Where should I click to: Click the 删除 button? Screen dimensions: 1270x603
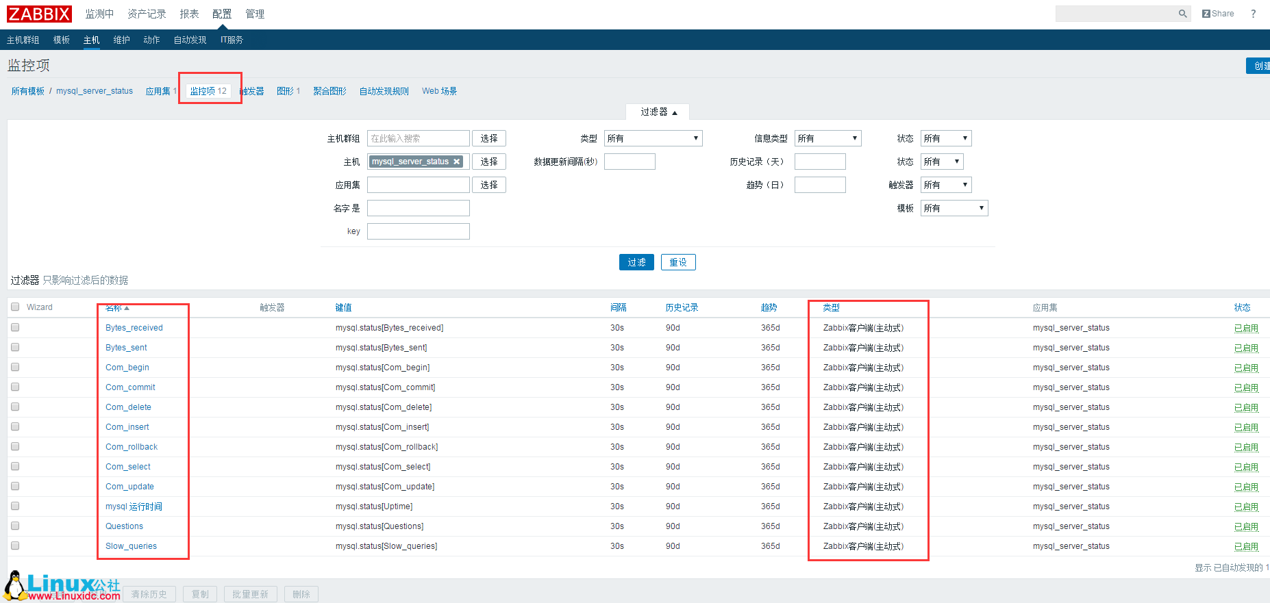(x=301, y=594)
